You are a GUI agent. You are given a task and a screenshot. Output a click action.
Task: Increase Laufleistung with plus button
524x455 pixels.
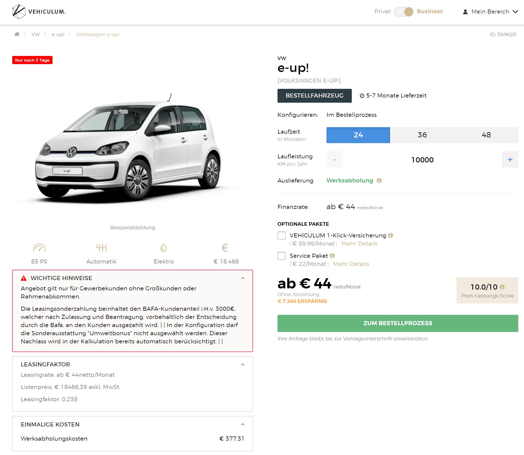coord(510,160)
